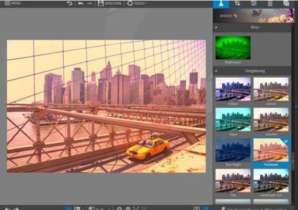298x210 pixels.
Task: Apply the Landscape Sun effect thumbnail
Action: click(271, 181)
